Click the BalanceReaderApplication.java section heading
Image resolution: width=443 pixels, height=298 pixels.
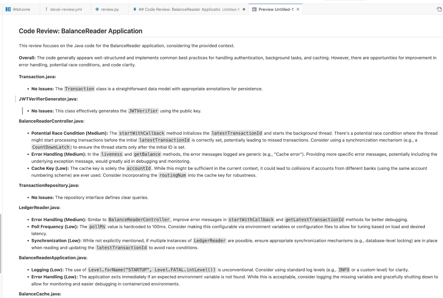(53, 258)
